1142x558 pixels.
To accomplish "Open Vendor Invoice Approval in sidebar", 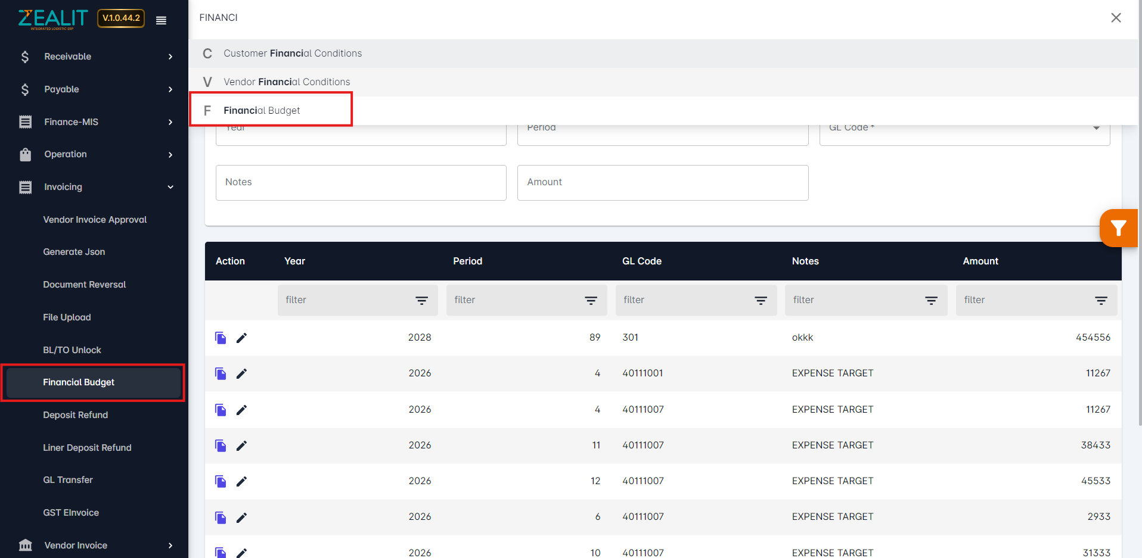I will click(x=95, y=220).
